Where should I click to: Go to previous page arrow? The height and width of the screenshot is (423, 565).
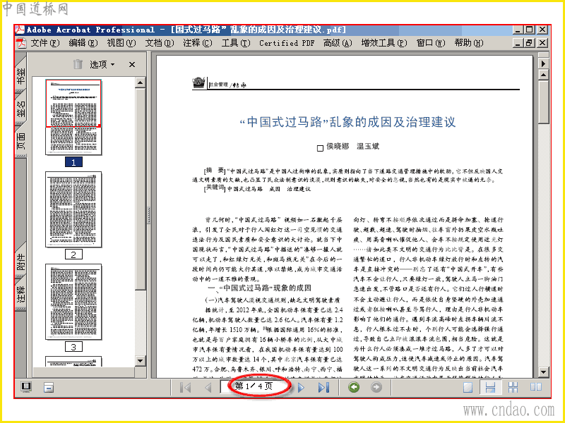click(x=208, y=387)
